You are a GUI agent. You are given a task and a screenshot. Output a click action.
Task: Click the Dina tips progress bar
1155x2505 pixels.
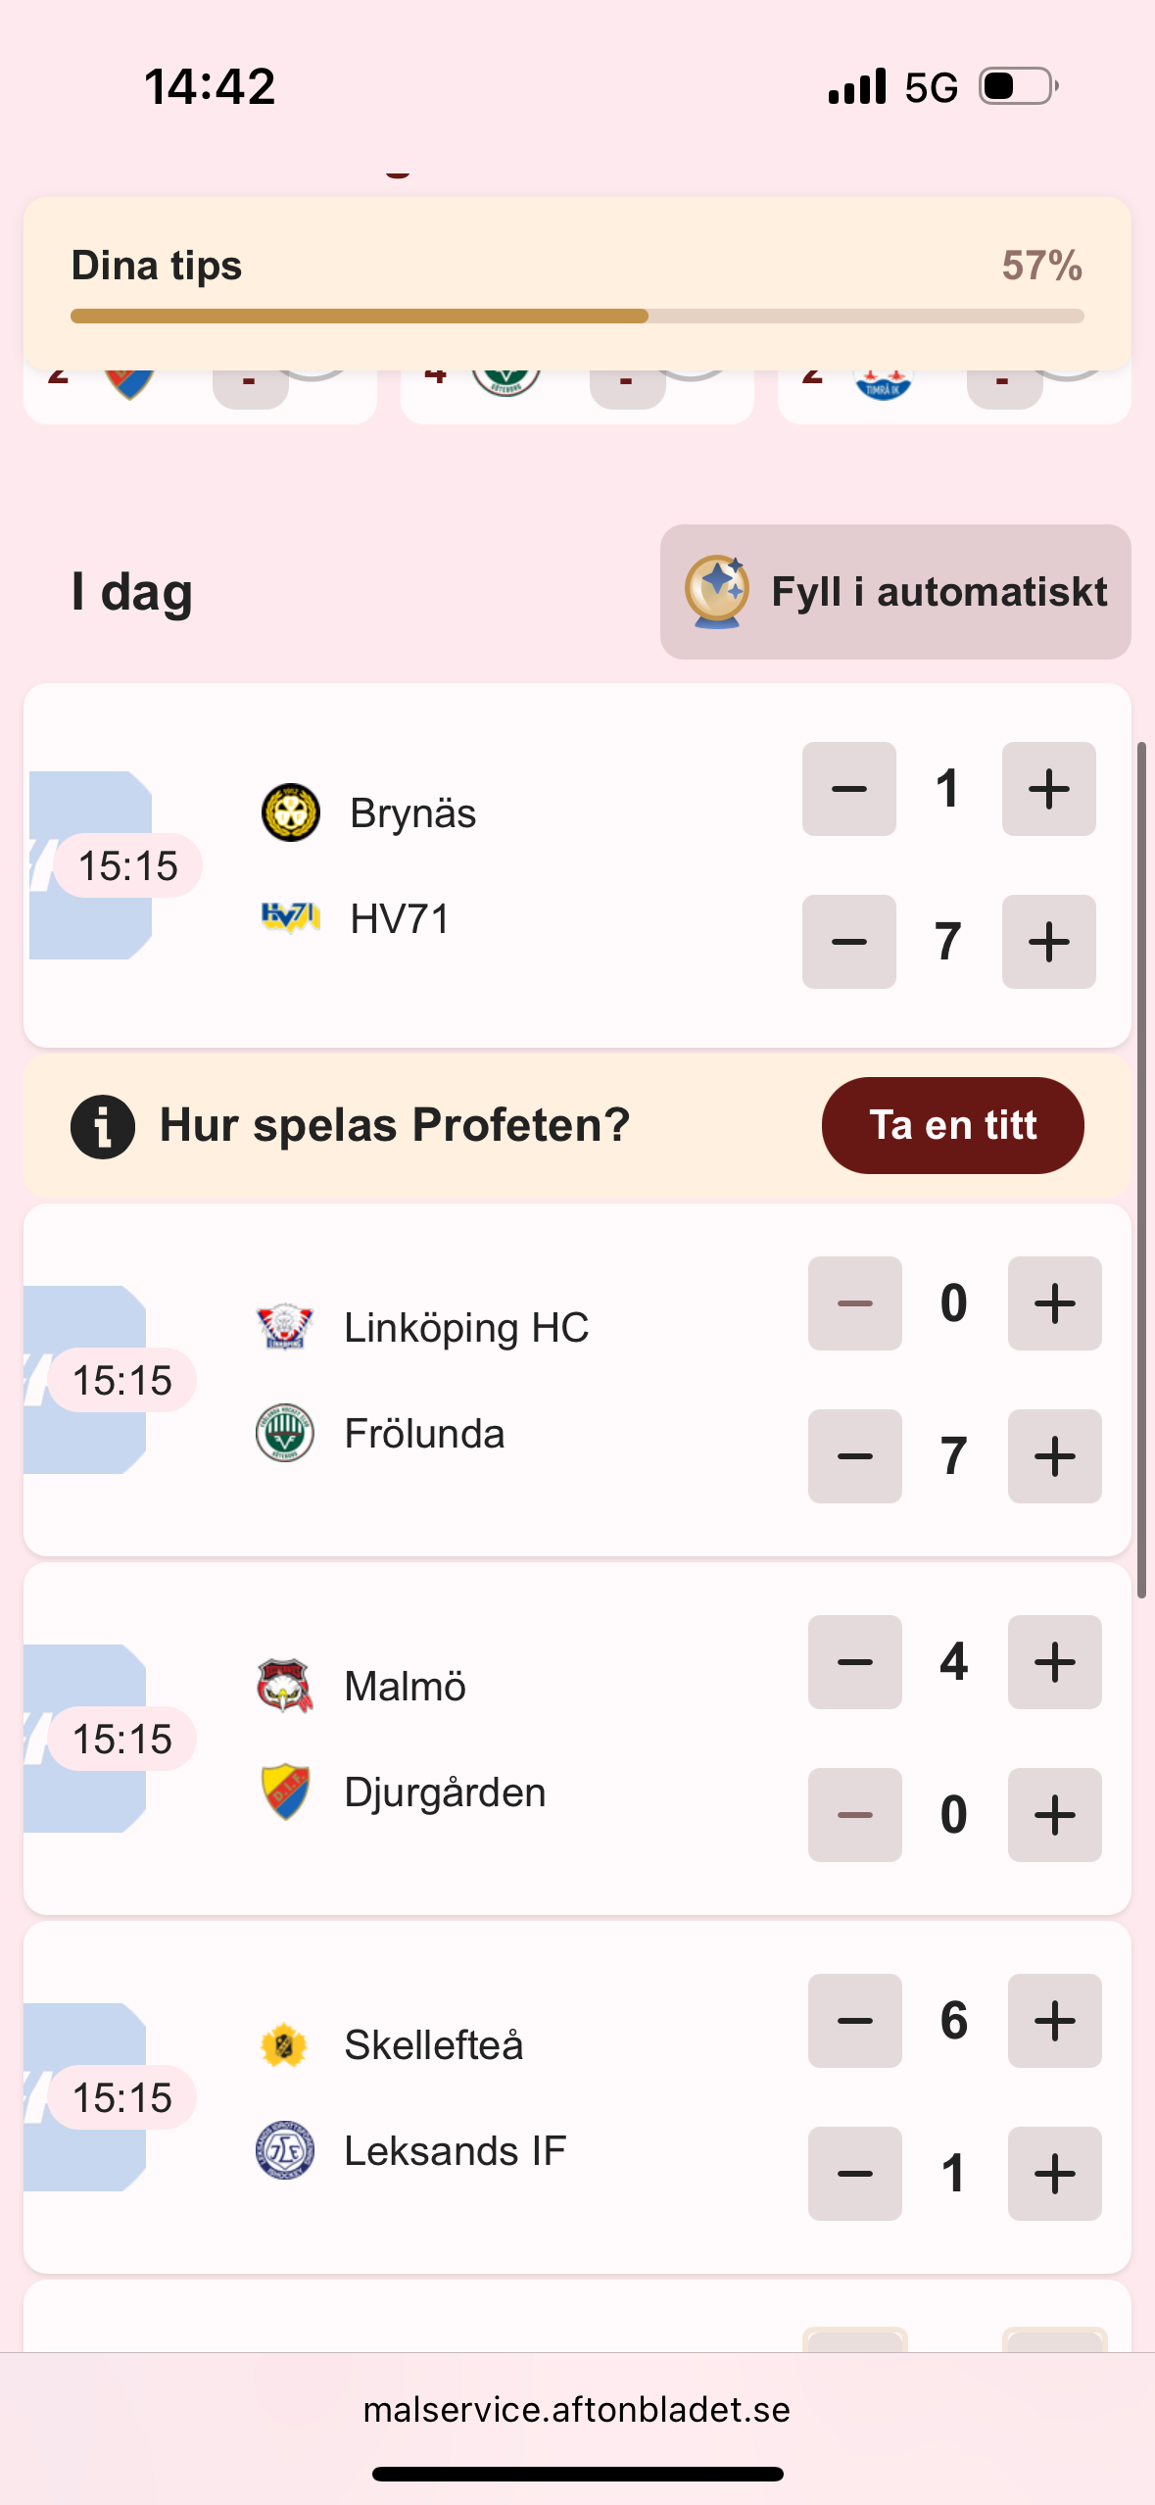[577, 316]
